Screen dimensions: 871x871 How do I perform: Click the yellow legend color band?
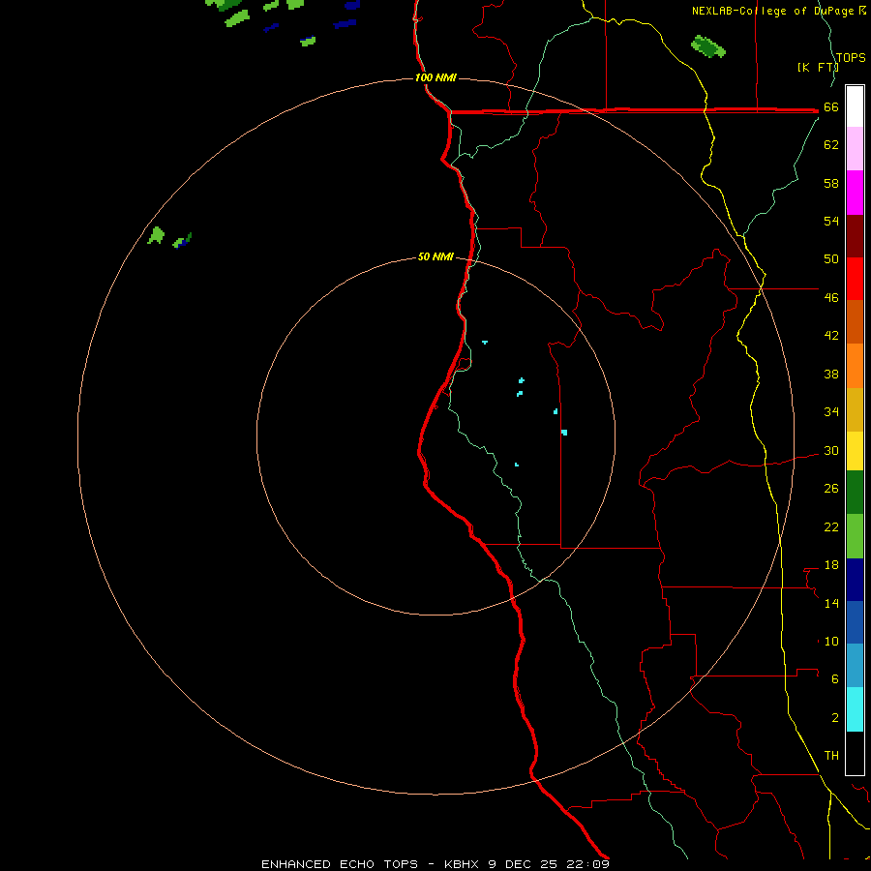[855, 450]
